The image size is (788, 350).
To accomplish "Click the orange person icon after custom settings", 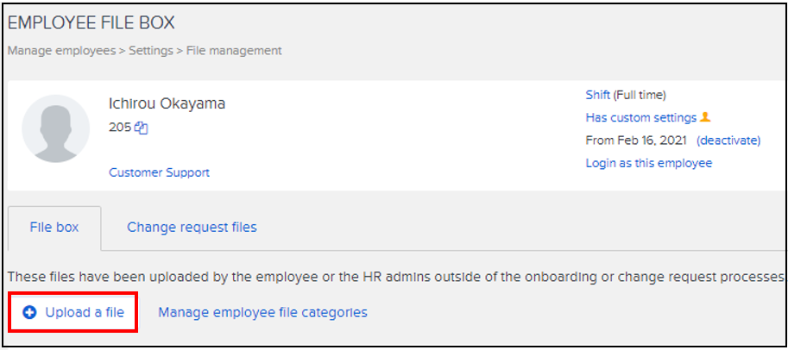I will click(x=705, y=117).
